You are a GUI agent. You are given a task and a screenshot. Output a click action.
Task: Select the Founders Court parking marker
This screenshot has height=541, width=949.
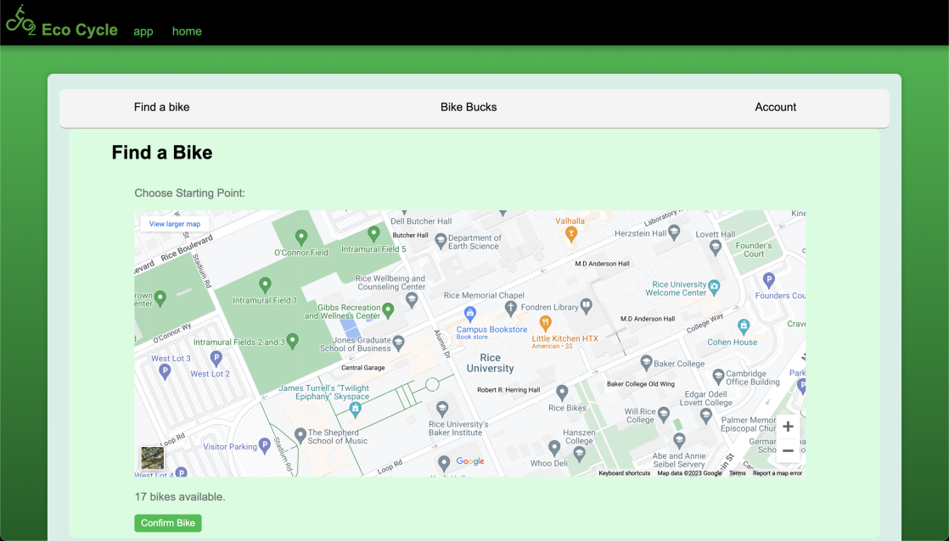coord(769,280)
